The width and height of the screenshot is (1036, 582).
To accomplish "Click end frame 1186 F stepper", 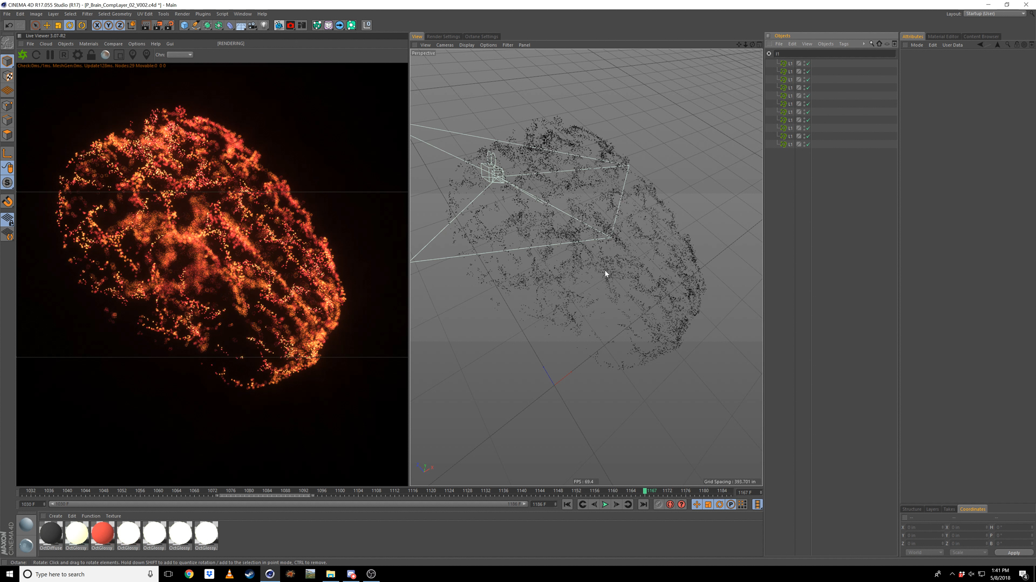I will tap(555, 504).
